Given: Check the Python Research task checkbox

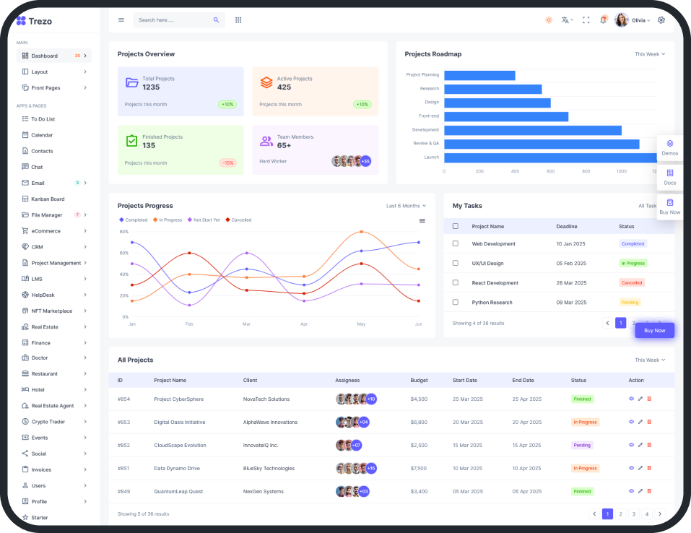Looking at the screenshot, I should click(456, 302).
